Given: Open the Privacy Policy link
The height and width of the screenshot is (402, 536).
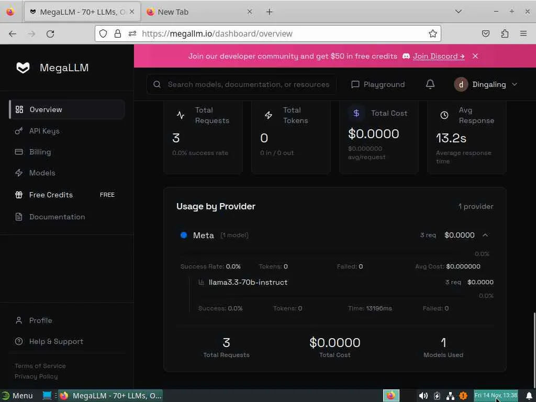Looking at the screenshot, I should click(36, 376).
